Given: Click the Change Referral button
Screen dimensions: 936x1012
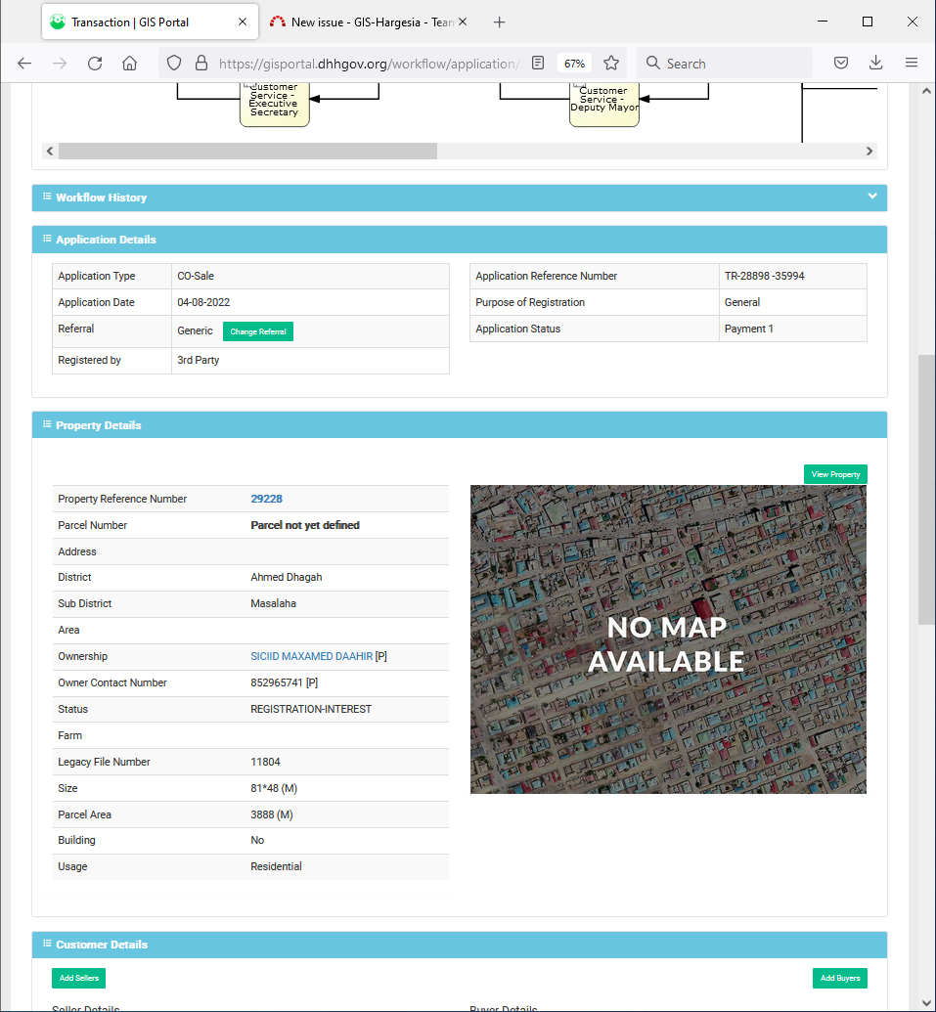Looking at the screenshot, I should click(x=258, y=331).
